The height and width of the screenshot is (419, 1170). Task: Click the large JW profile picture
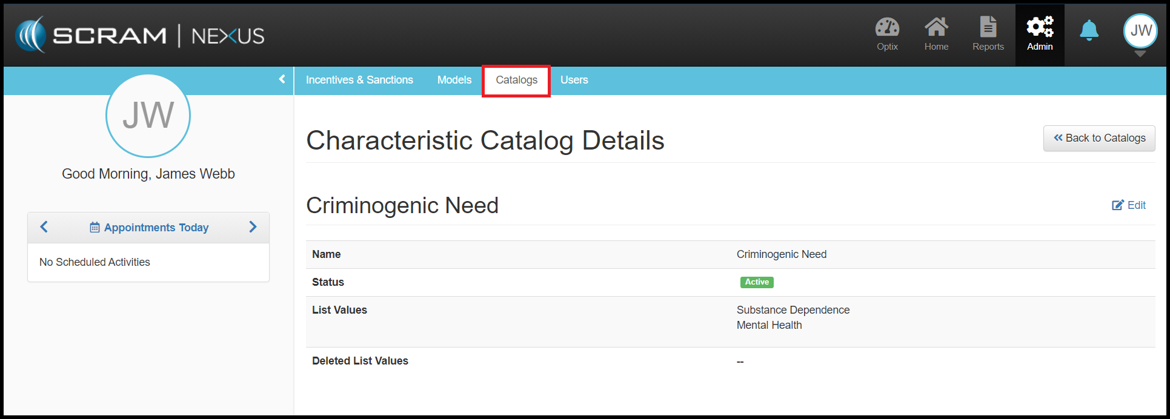coord(148,116)
